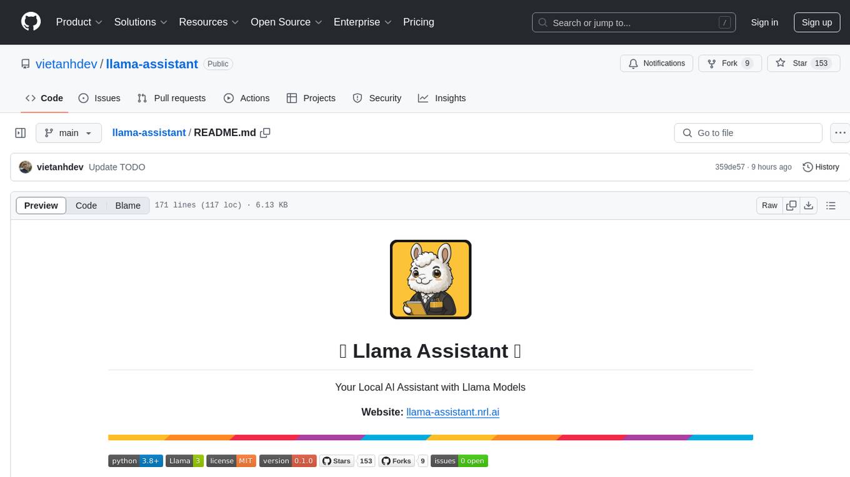The width and height of the screenshot is (850, 477).
Task: Click the llama-assistant breadcrumb link
Action: (x=149, y=133)
